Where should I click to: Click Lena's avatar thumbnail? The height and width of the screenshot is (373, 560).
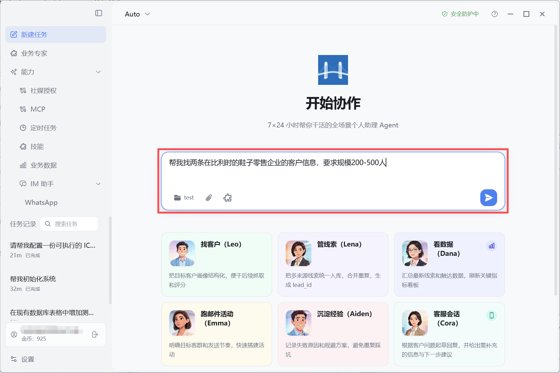coord(299,253)
